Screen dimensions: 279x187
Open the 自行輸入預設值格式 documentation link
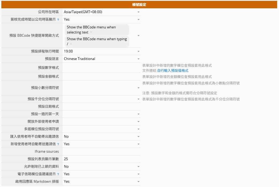click(173, 71)
